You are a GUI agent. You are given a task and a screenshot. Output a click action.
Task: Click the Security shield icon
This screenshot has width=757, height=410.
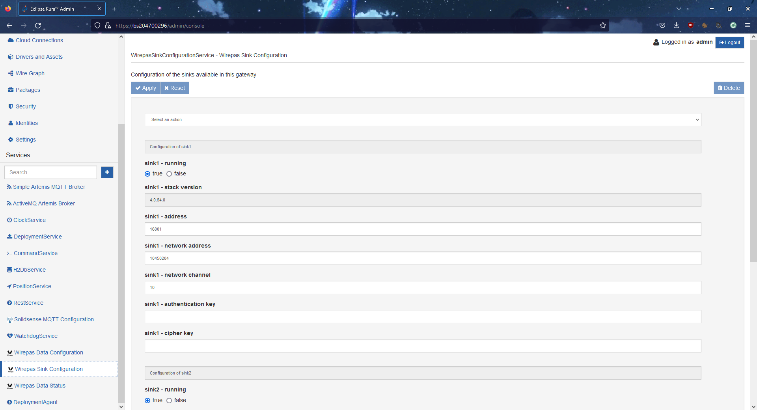(x=11, y=106)
